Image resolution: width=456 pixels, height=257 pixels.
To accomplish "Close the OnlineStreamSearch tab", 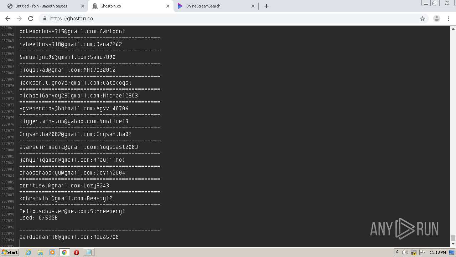I will [253, 6].
